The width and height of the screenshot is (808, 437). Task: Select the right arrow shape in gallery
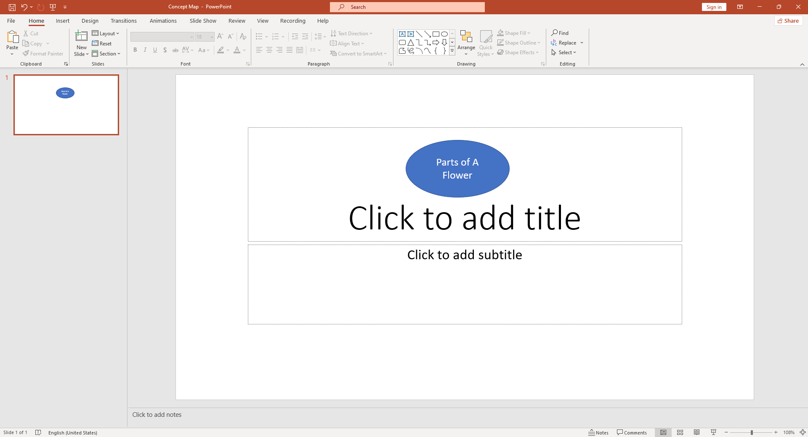[436, 42]
